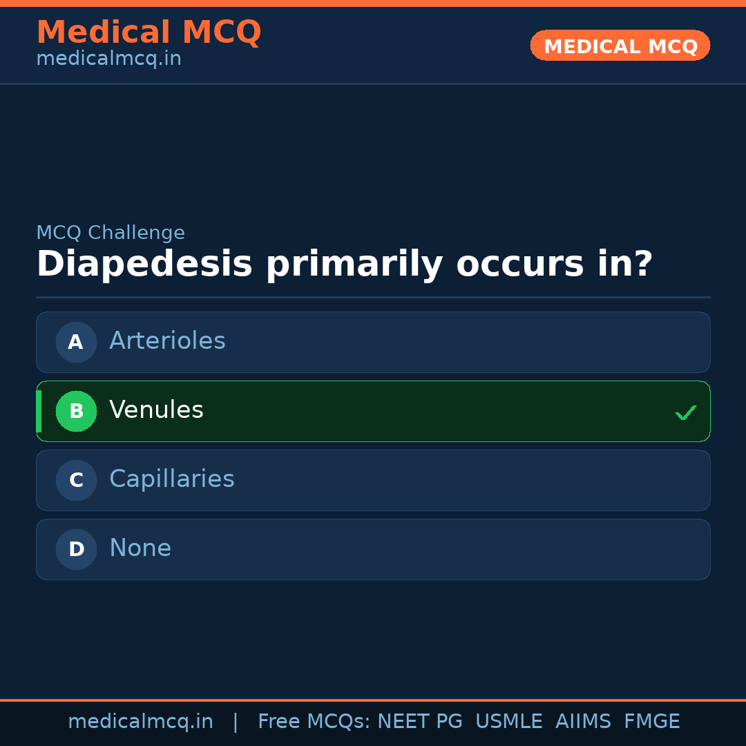746x746 pixels.
Task: Click the green B badge on Venules option
Action: tap(76, 411)
